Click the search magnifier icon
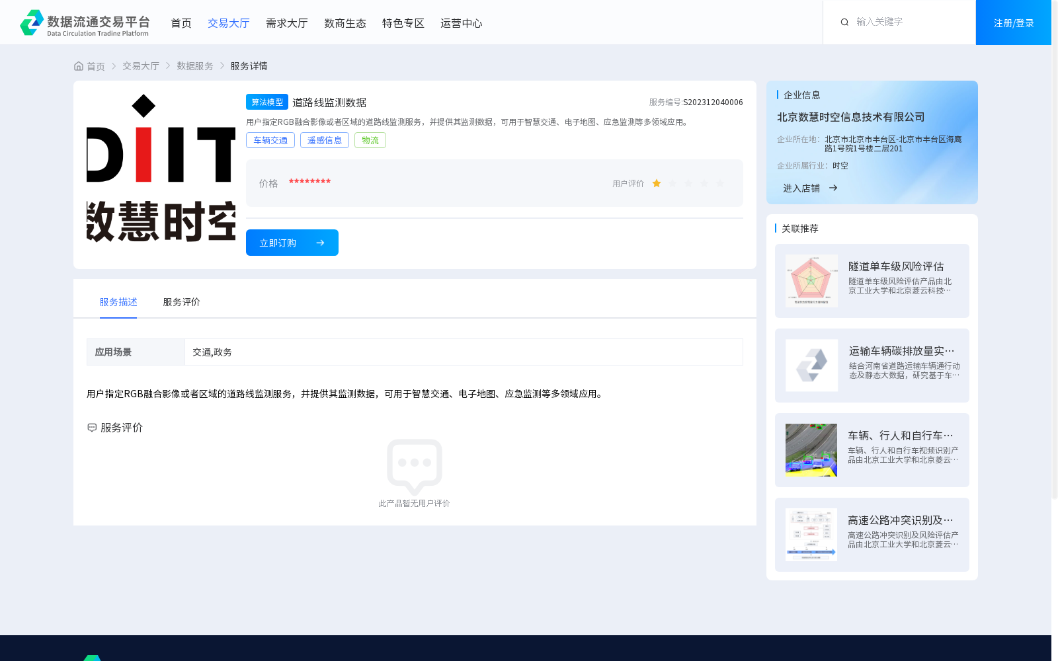This screenshot has width=1058, height=661. 844,22
